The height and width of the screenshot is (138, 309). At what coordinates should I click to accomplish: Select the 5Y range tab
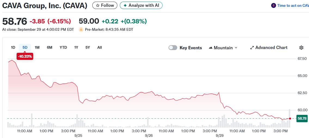tap(88, 48)
